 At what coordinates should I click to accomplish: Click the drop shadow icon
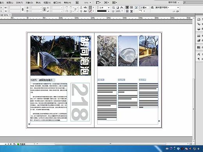point(118,7)
